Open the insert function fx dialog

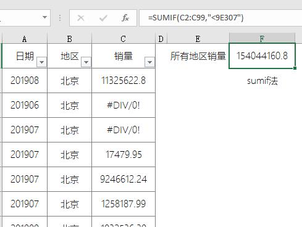coord(125,18)
